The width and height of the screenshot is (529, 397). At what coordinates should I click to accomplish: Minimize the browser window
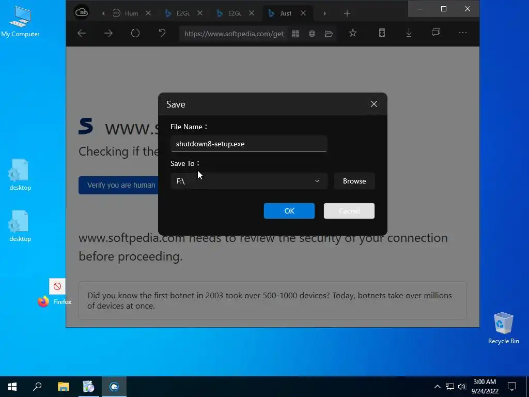pos(420,9)
